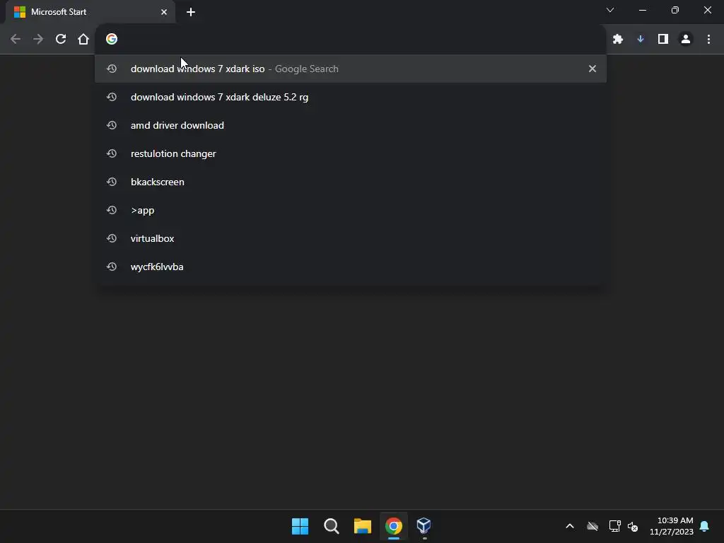The width and height of the screenshot is (724, 543).
Task: Show hidden system tray icons
Action: [x=570, y=526]
